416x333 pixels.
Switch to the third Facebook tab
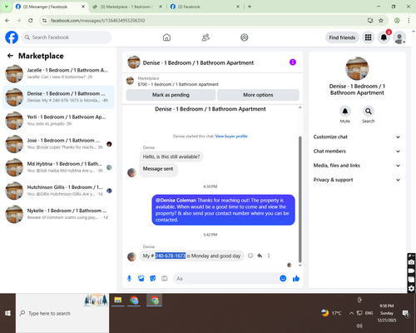tap(204, 7)
